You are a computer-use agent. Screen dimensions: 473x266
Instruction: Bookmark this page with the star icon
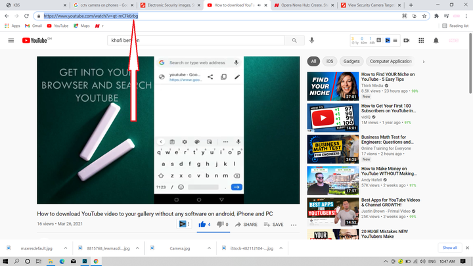424,16
